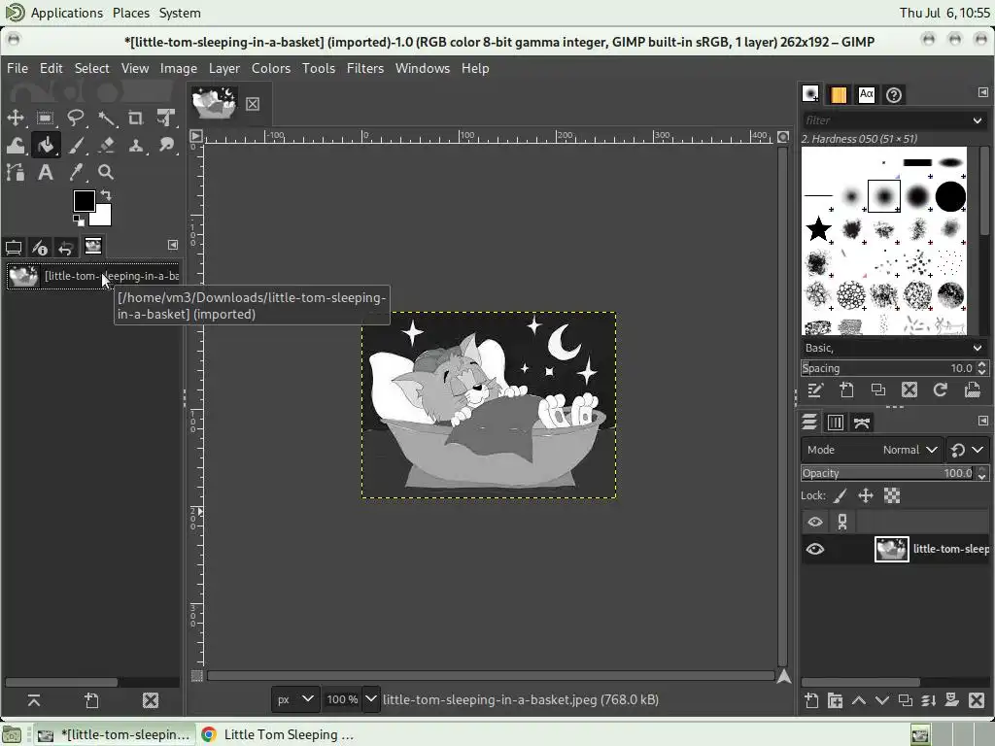
Task: Click the Spacing value stepper arrows
Action: tap(981, 368)
